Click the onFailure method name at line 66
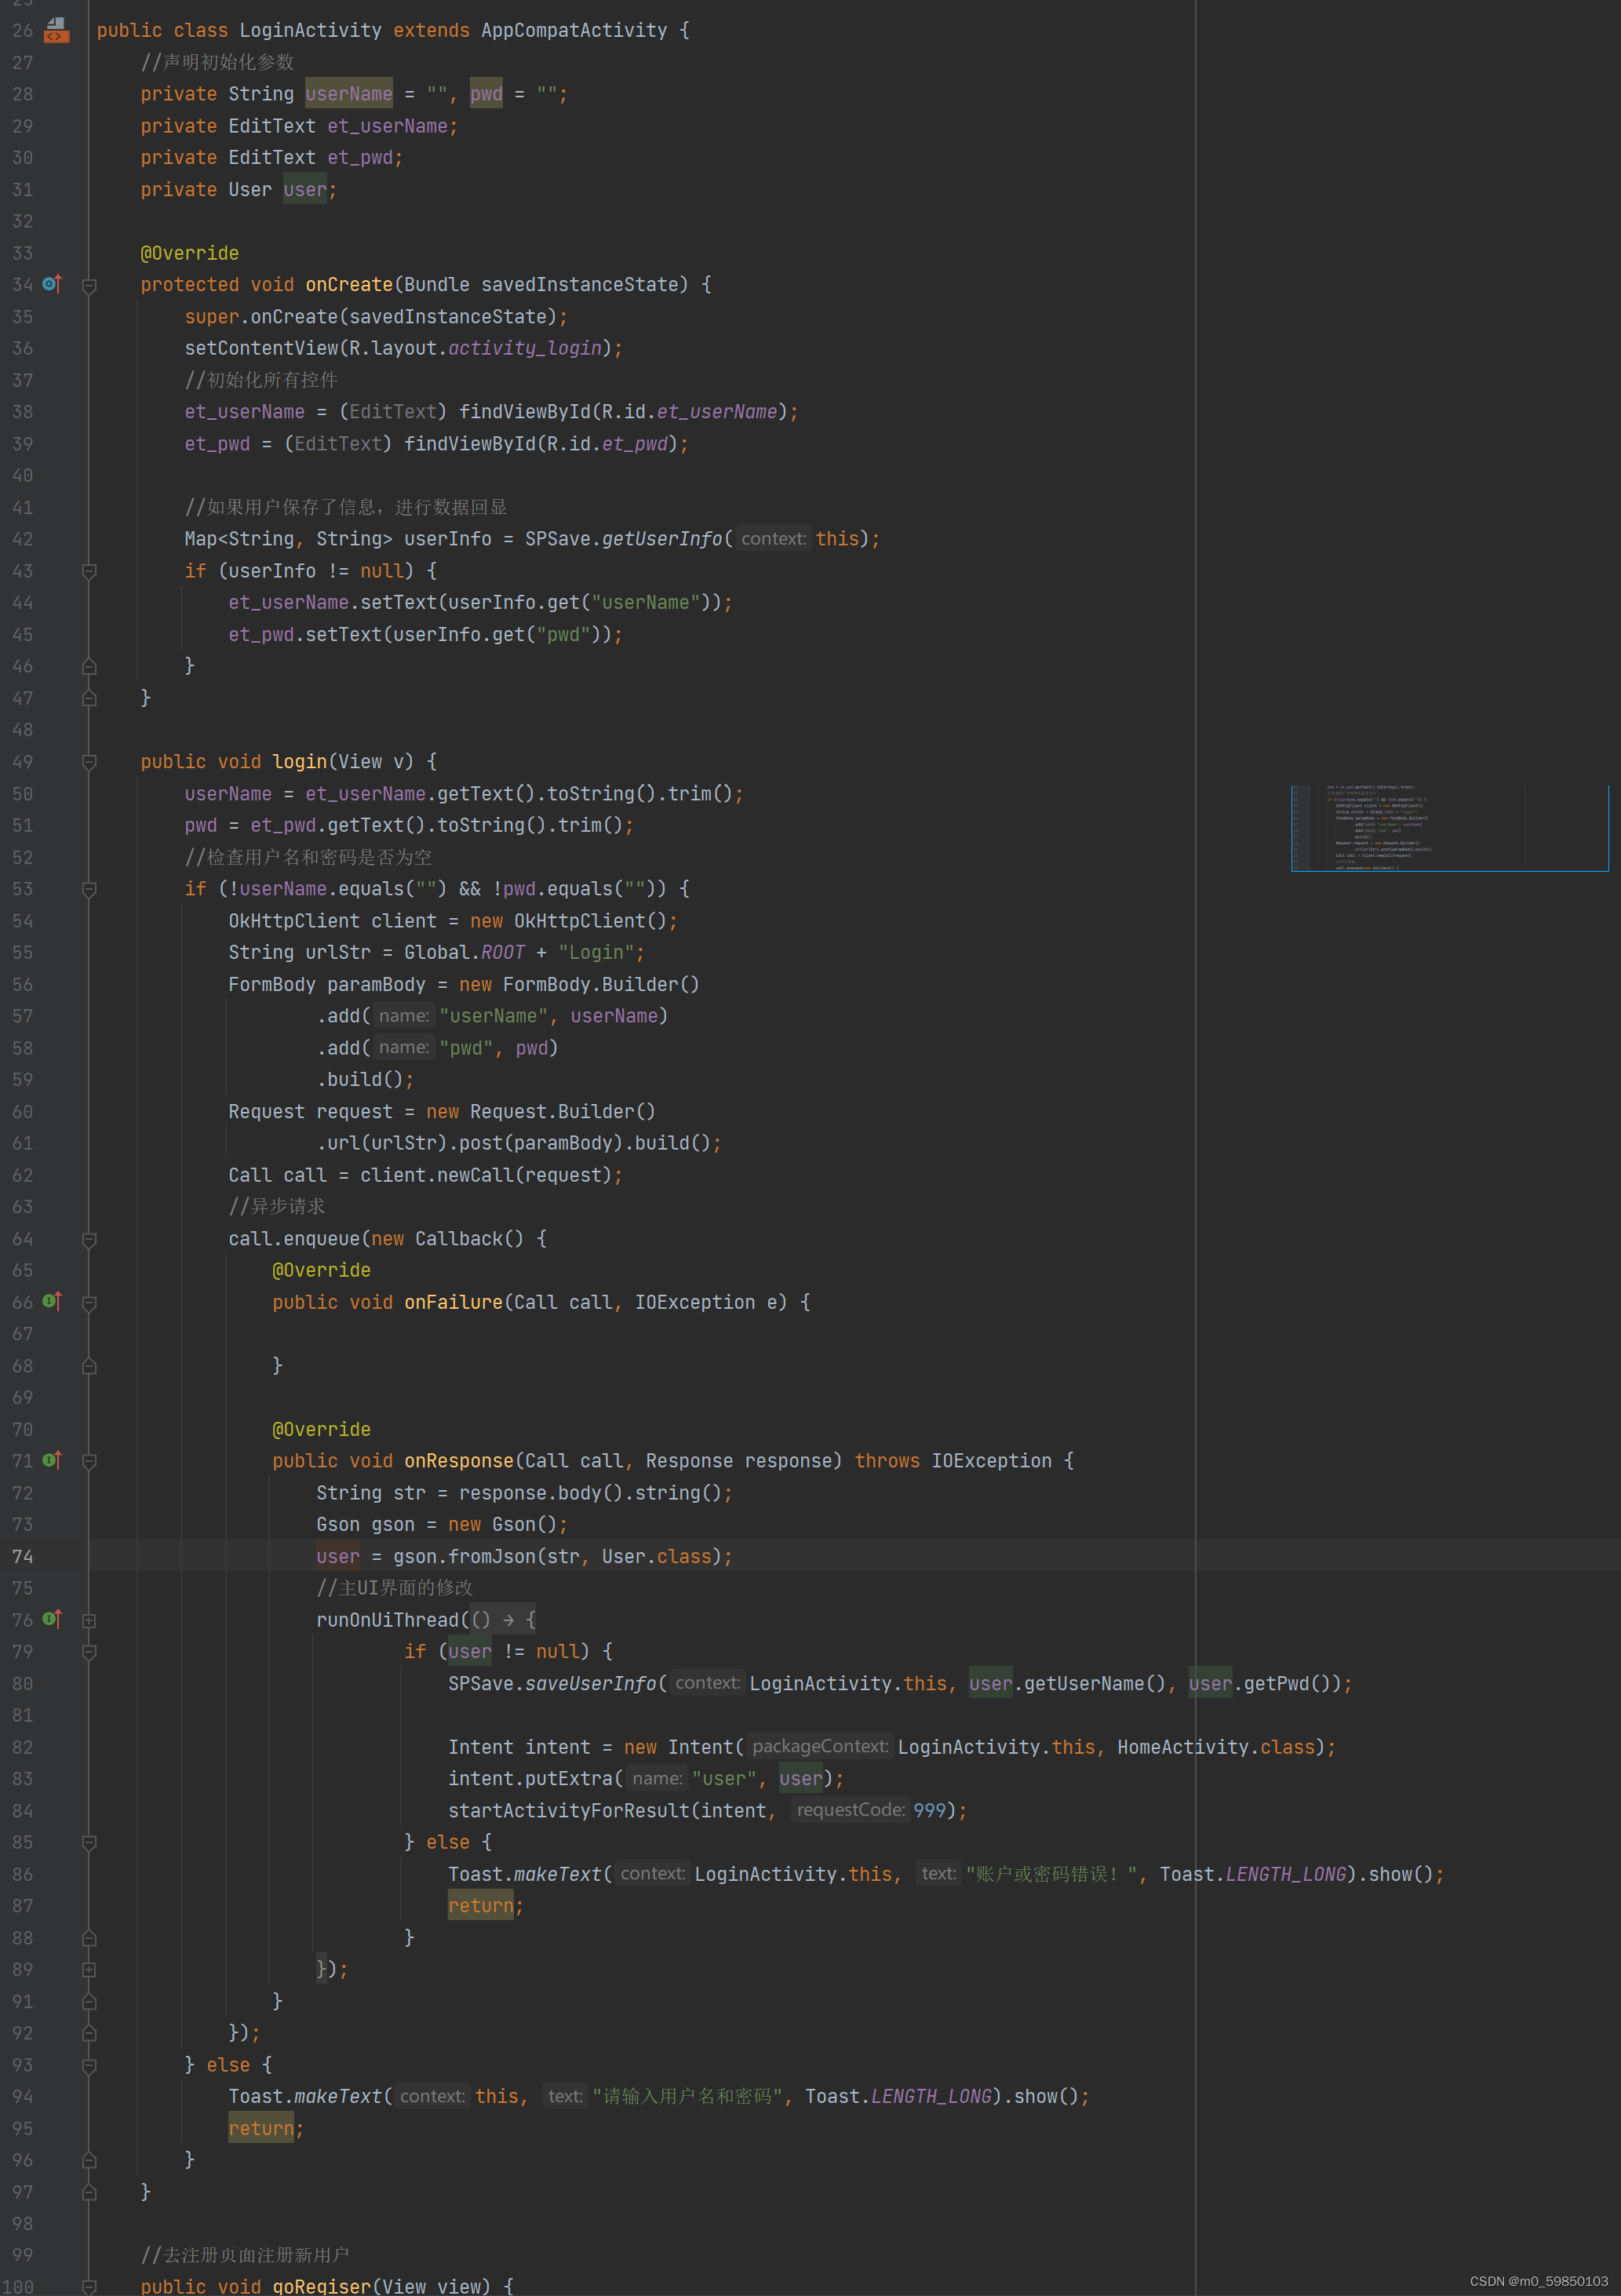 pyautogui.click(x=453, y=1302)
